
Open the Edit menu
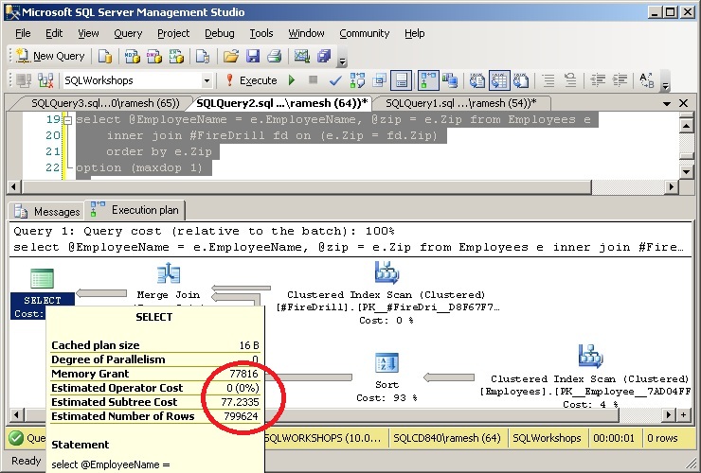[x=54, y=33]
